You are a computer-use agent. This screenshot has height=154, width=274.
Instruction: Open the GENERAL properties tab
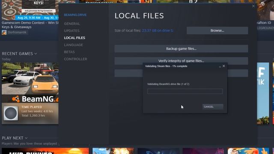pos(72,24)
